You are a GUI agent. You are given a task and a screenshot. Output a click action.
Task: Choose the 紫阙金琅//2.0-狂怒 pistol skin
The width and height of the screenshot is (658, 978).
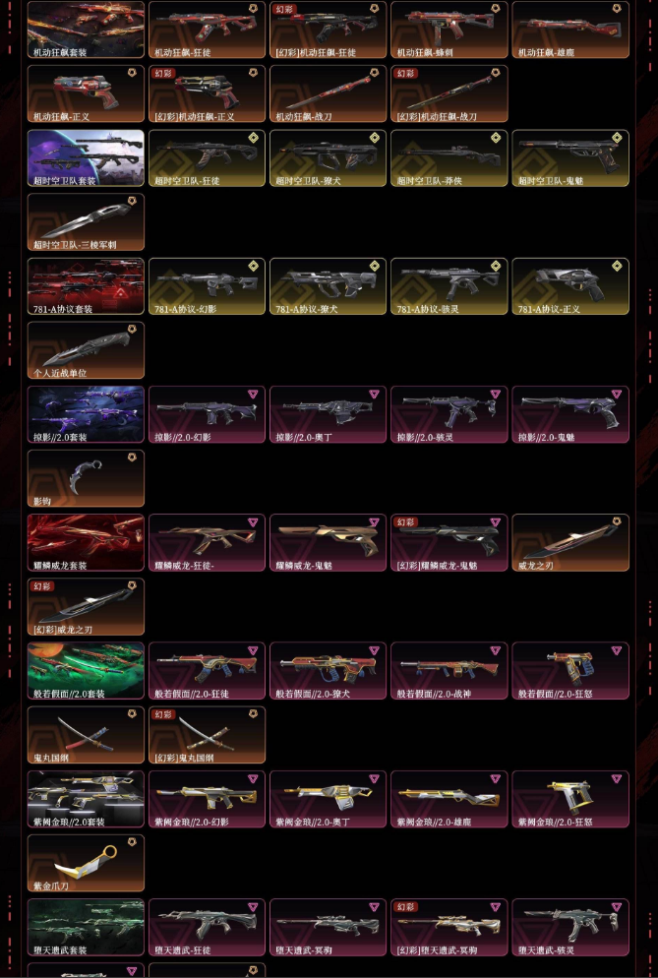coord(570,800)
